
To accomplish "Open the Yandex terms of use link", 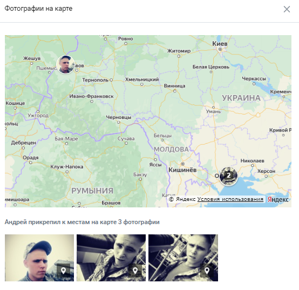I will click(x=230, y=199).
